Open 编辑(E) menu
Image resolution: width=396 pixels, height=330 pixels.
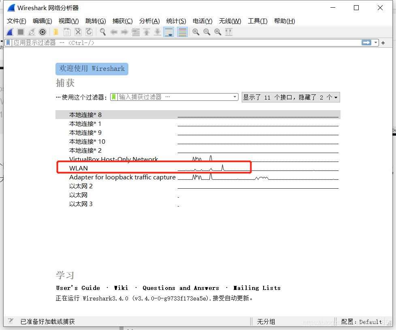[x=43, y=21]
